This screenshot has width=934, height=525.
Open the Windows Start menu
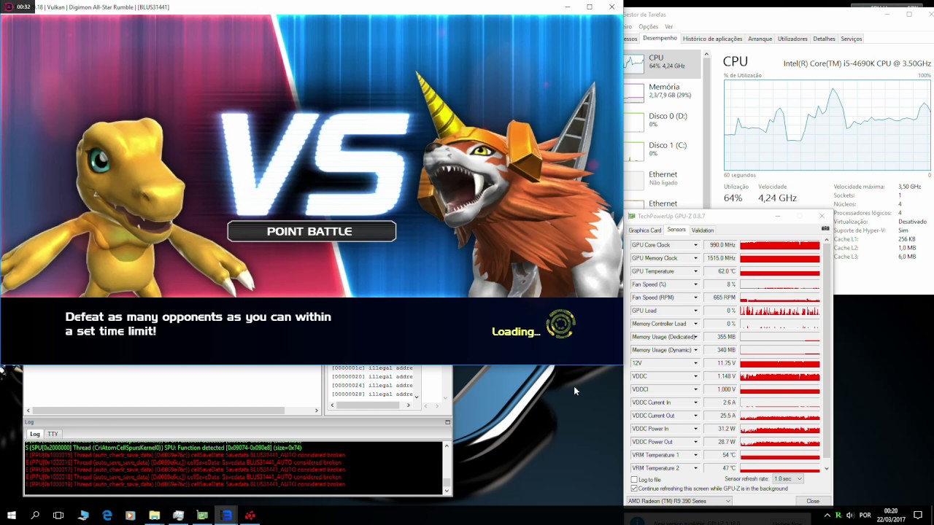[x=12, y=516]
